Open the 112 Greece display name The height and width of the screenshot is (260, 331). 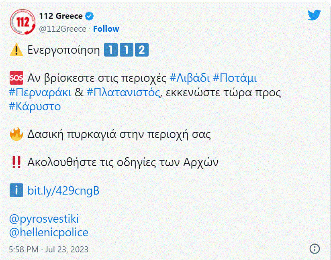tap(61, 16)
